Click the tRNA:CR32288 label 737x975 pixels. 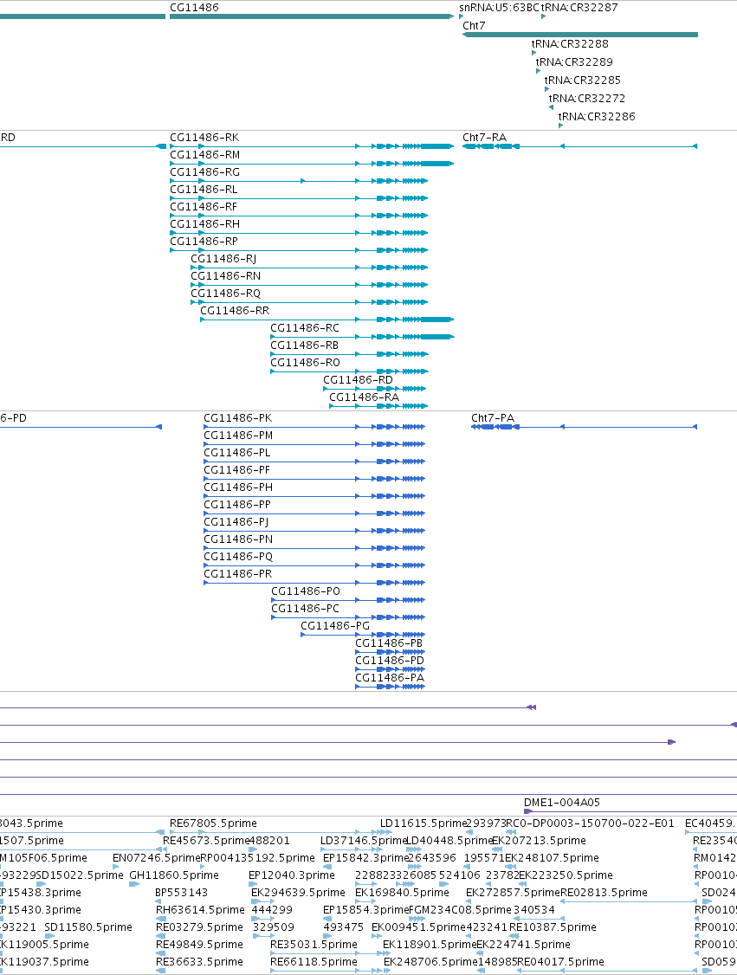570,43
